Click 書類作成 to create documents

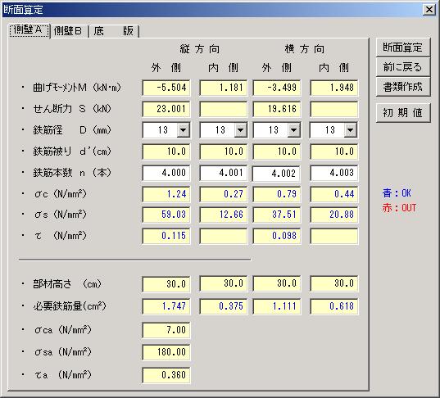(403, 87)
